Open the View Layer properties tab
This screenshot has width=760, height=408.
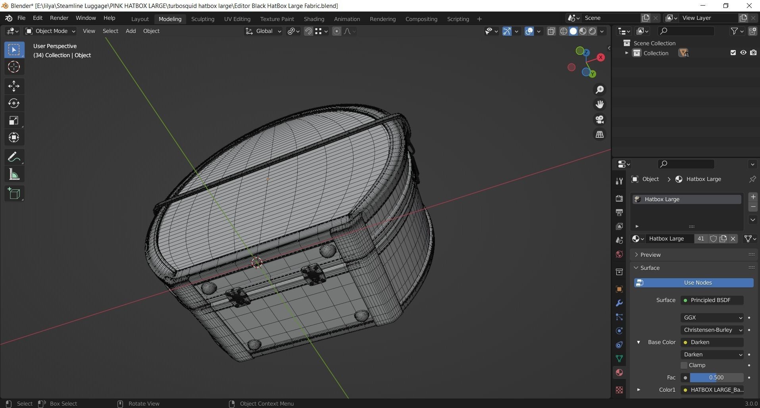[x=619, y=226]
